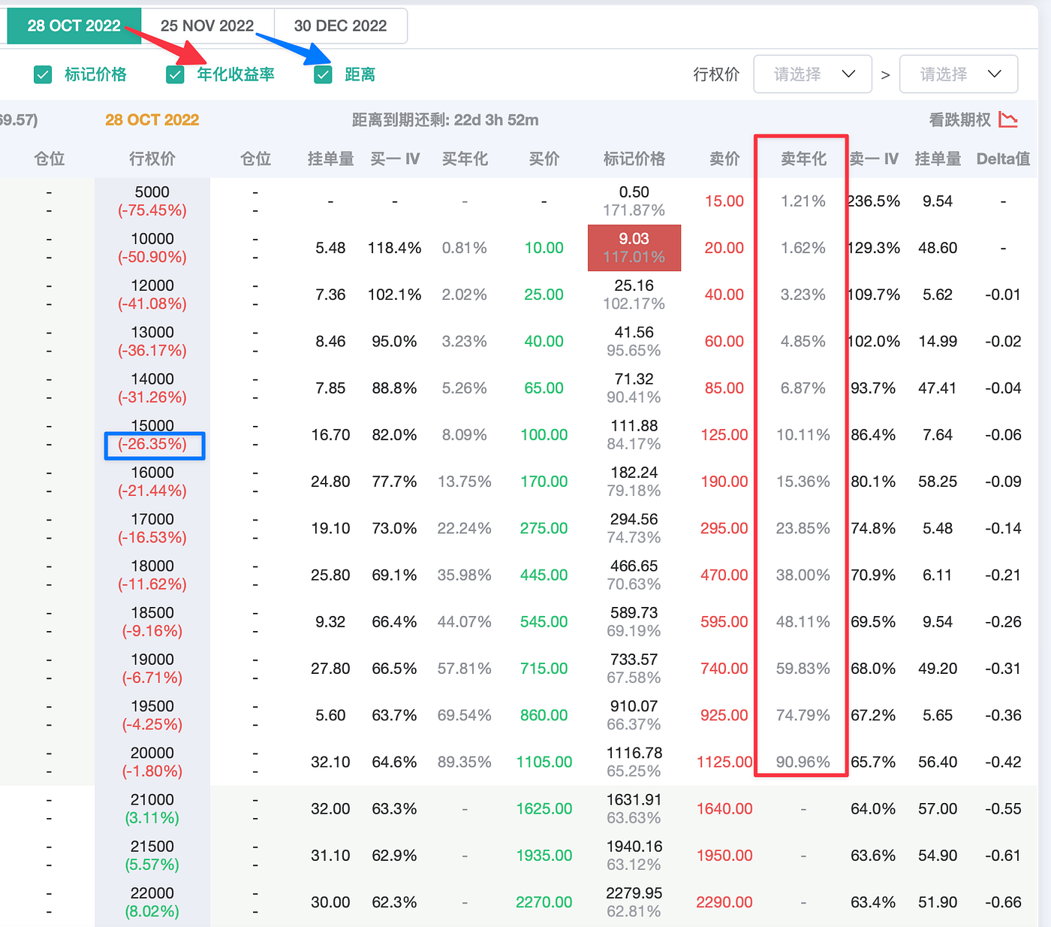Select strike price 18500

(152, 613)
